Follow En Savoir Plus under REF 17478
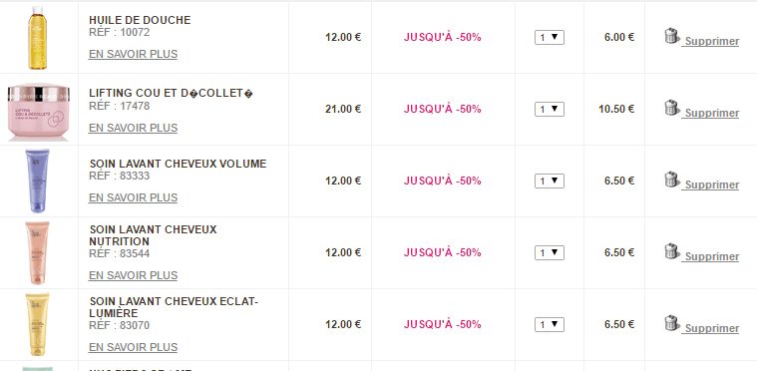Image resolution: width=757 pixels, height=371 pixels. 133,128
